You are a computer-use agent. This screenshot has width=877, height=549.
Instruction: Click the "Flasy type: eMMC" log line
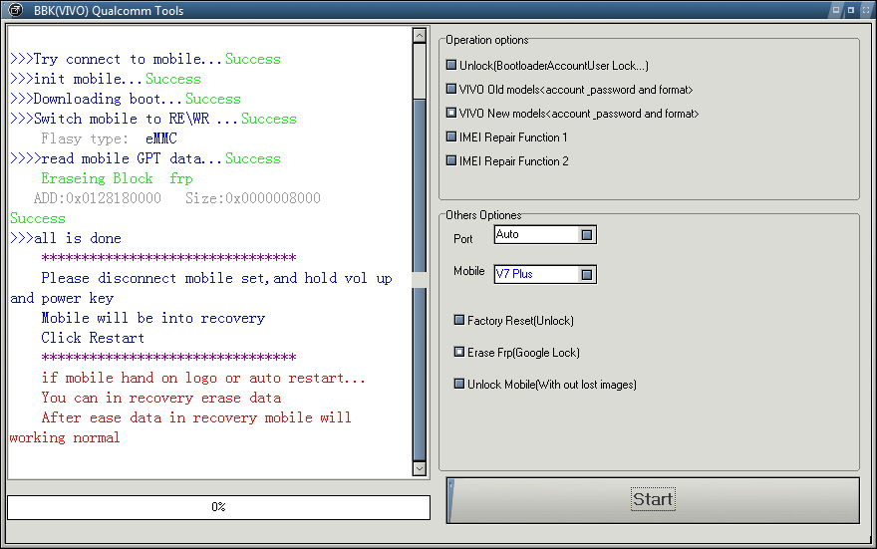(x=109, y=138)
